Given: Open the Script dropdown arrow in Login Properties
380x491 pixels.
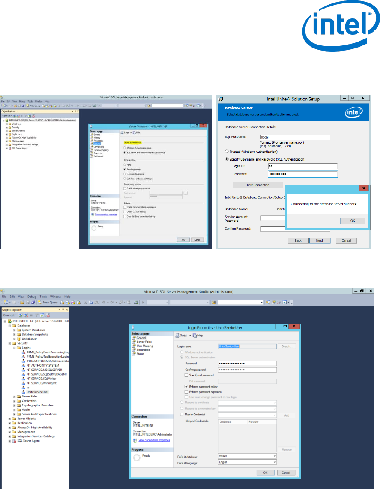Looking at the screenshot, I should coord(190,335).
